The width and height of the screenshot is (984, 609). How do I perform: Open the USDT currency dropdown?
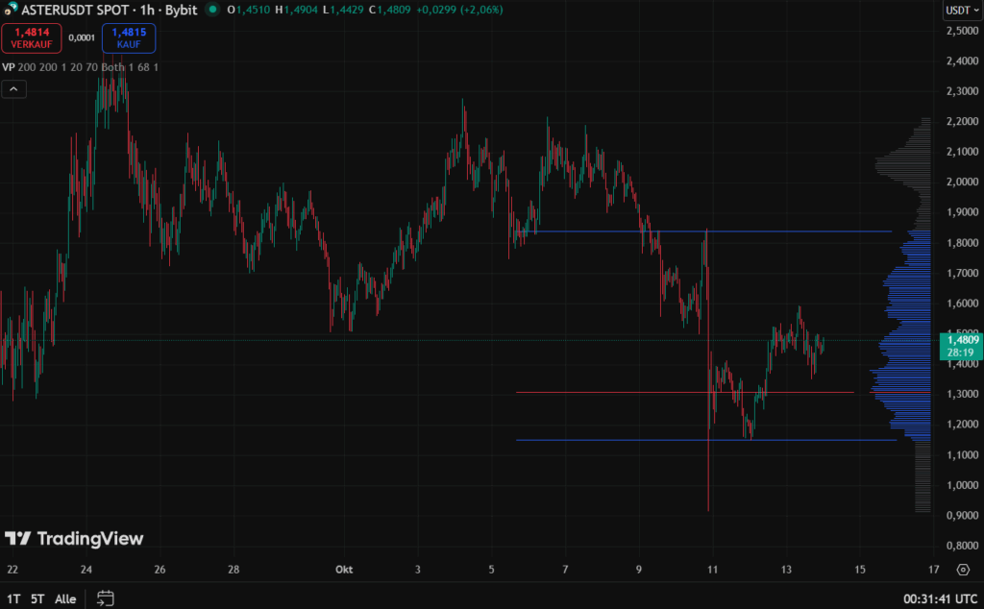tap(959, 11)
